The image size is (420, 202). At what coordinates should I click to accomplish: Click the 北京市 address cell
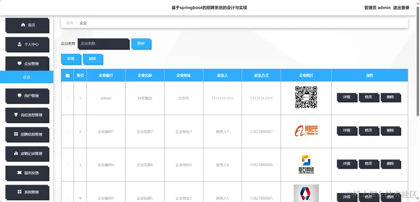pyautogui.click(x=183, y=98)
